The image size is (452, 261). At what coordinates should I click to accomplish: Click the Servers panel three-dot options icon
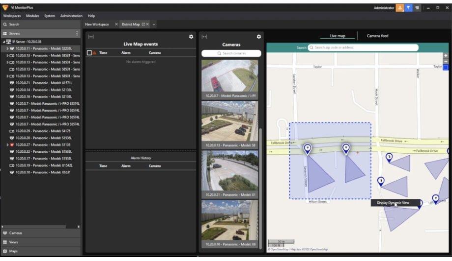point(77,33)
